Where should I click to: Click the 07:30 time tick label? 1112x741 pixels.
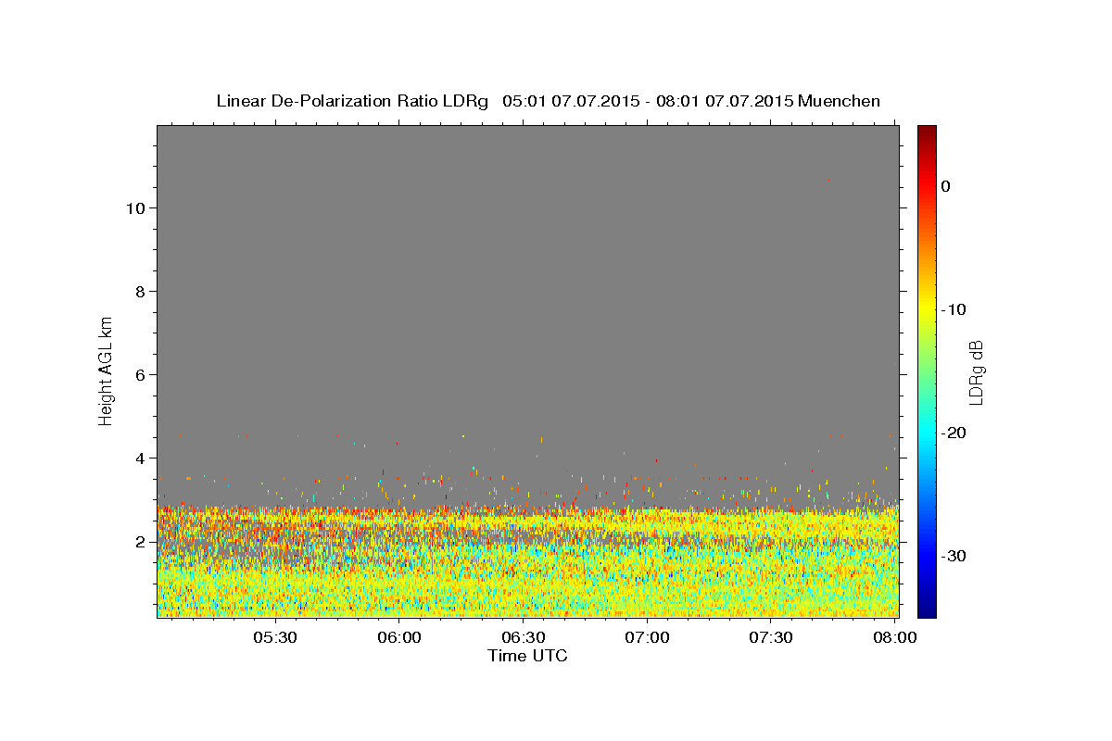coord(770,637)
